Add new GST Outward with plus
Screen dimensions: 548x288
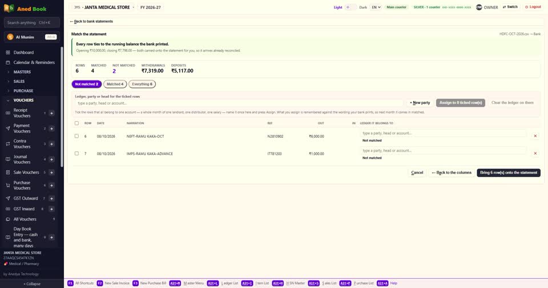[x=51, y=198]
